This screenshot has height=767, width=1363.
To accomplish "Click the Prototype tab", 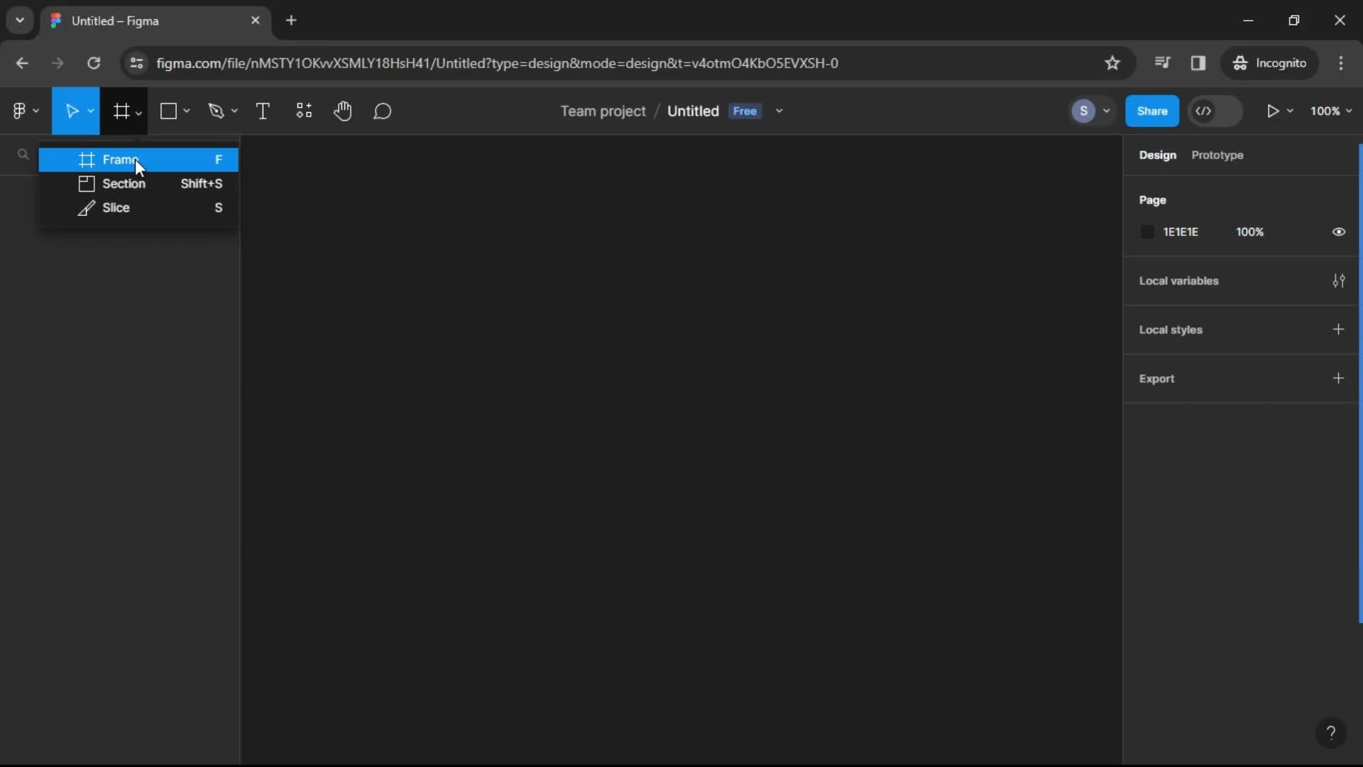I will tap(1218, 155).
